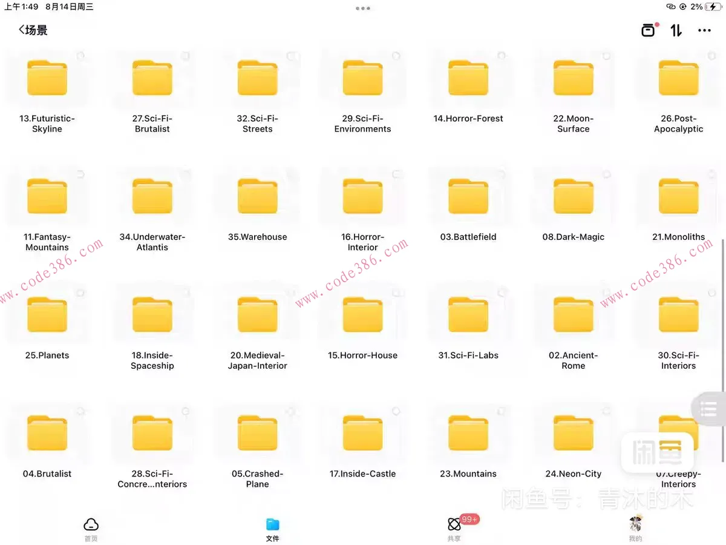The width and height of the screenshot is (726, 545).
Task: Click the 17.Inside-Castle folder name
Action: (363, 474)
